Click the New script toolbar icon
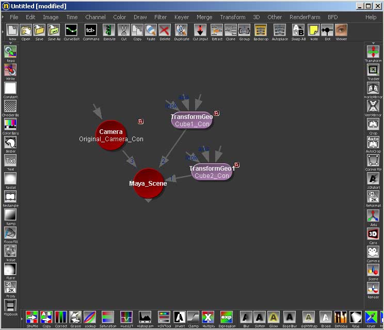The height and width of the screenshot is (330, 384). [x=12, y=31]
